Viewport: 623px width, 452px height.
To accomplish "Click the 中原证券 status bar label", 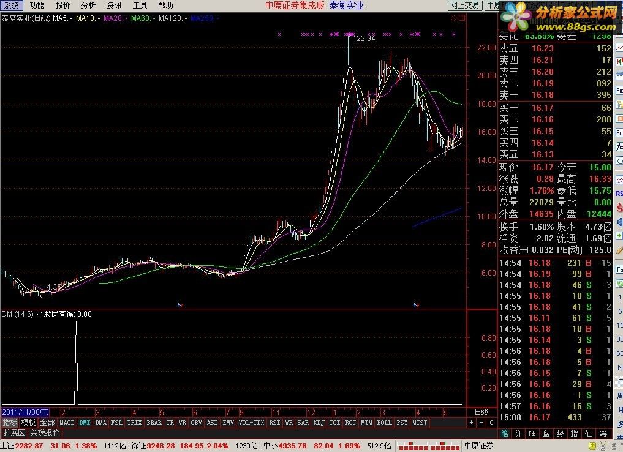I will [x=479, y=446].
